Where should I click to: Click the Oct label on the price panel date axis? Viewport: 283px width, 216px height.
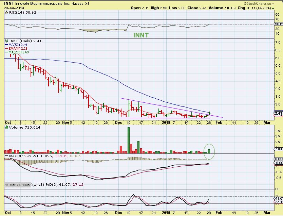coord(8,122)
